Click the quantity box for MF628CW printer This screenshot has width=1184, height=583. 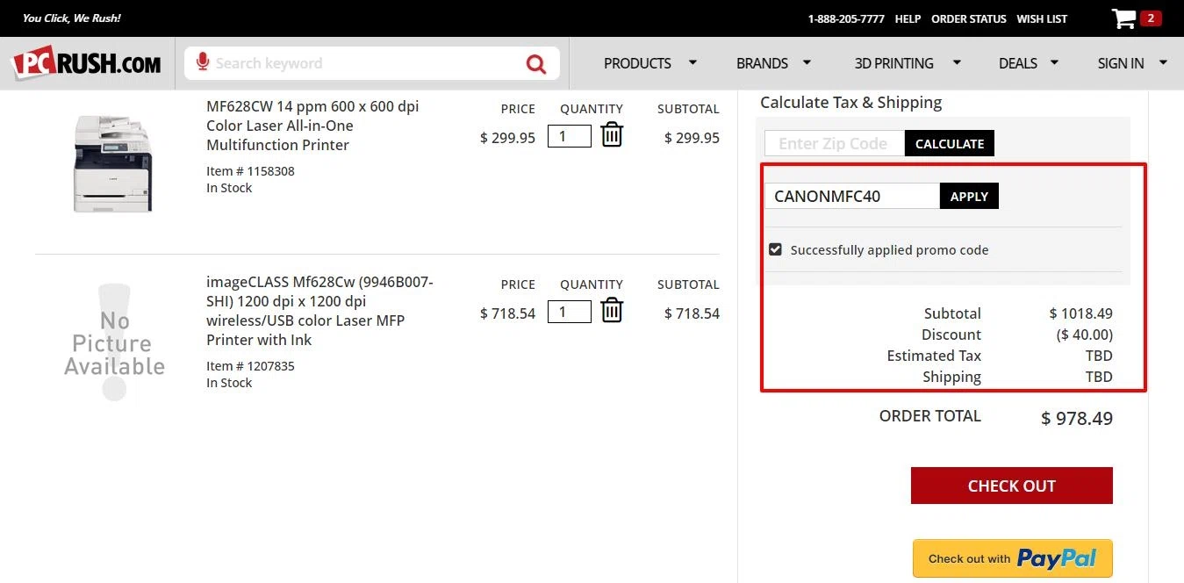click(569, 136)
